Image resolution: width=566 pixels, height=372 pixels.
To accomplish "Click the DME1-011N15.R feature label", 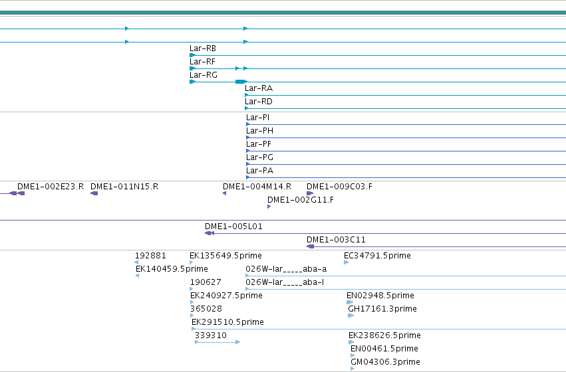I will [124, 187].
